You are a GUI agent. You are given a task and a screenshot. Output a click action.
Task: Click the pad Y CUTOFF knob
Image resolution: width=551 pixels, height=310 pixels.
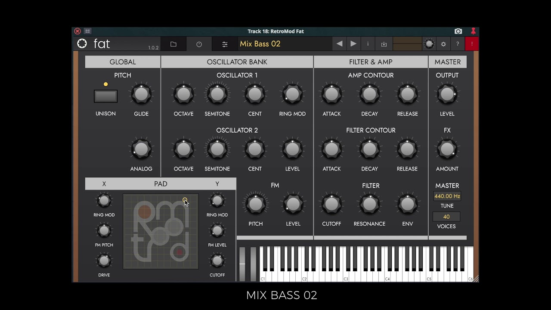coord(217,260)
